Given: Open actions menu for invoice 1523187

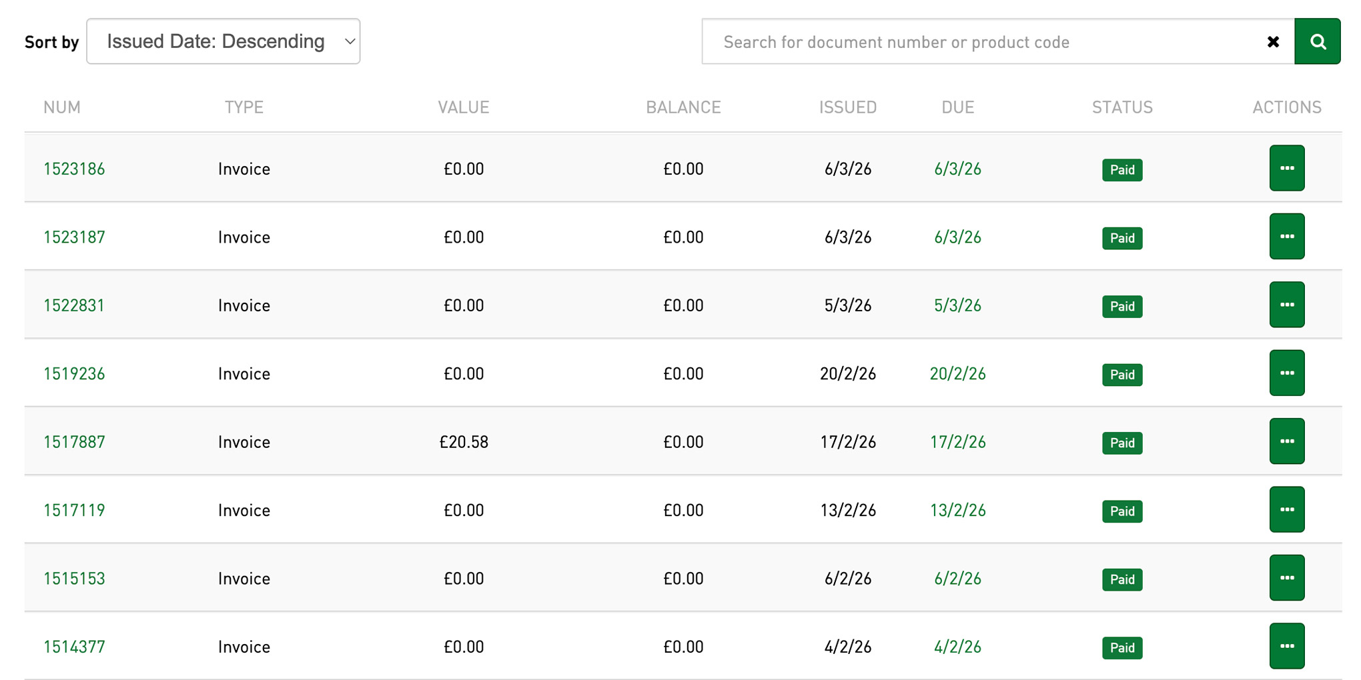Looking at the screenshot, I should (x=1286, y=237).
